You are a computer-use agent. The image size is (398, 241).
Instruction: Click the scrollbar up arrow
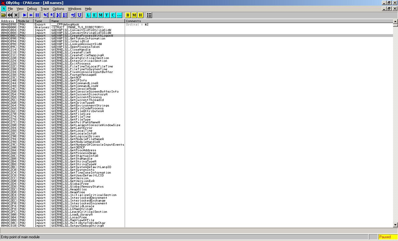click(396, 21)
